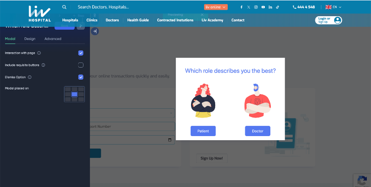The height and width of the screenshot is (187, 371).
Task: Toggle Interaction with page checkbox
Action: pos(81,53)
